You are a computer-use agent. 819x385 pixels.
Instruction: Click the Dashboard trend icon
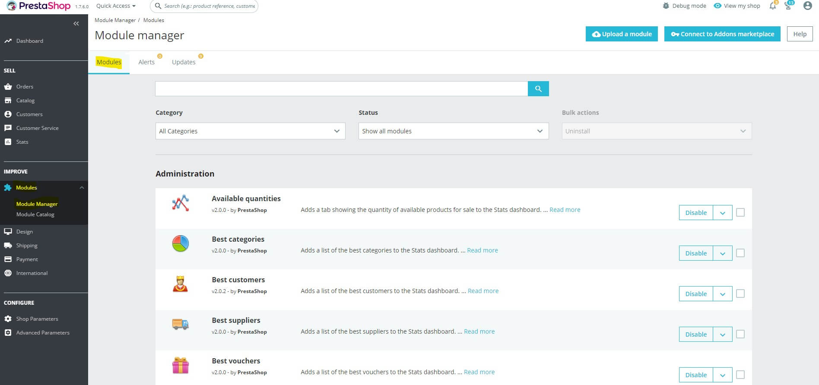click(x=8, y=41)
